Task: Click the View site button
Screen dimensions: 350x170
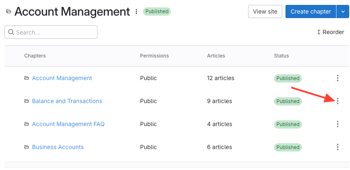Action: 265,11
